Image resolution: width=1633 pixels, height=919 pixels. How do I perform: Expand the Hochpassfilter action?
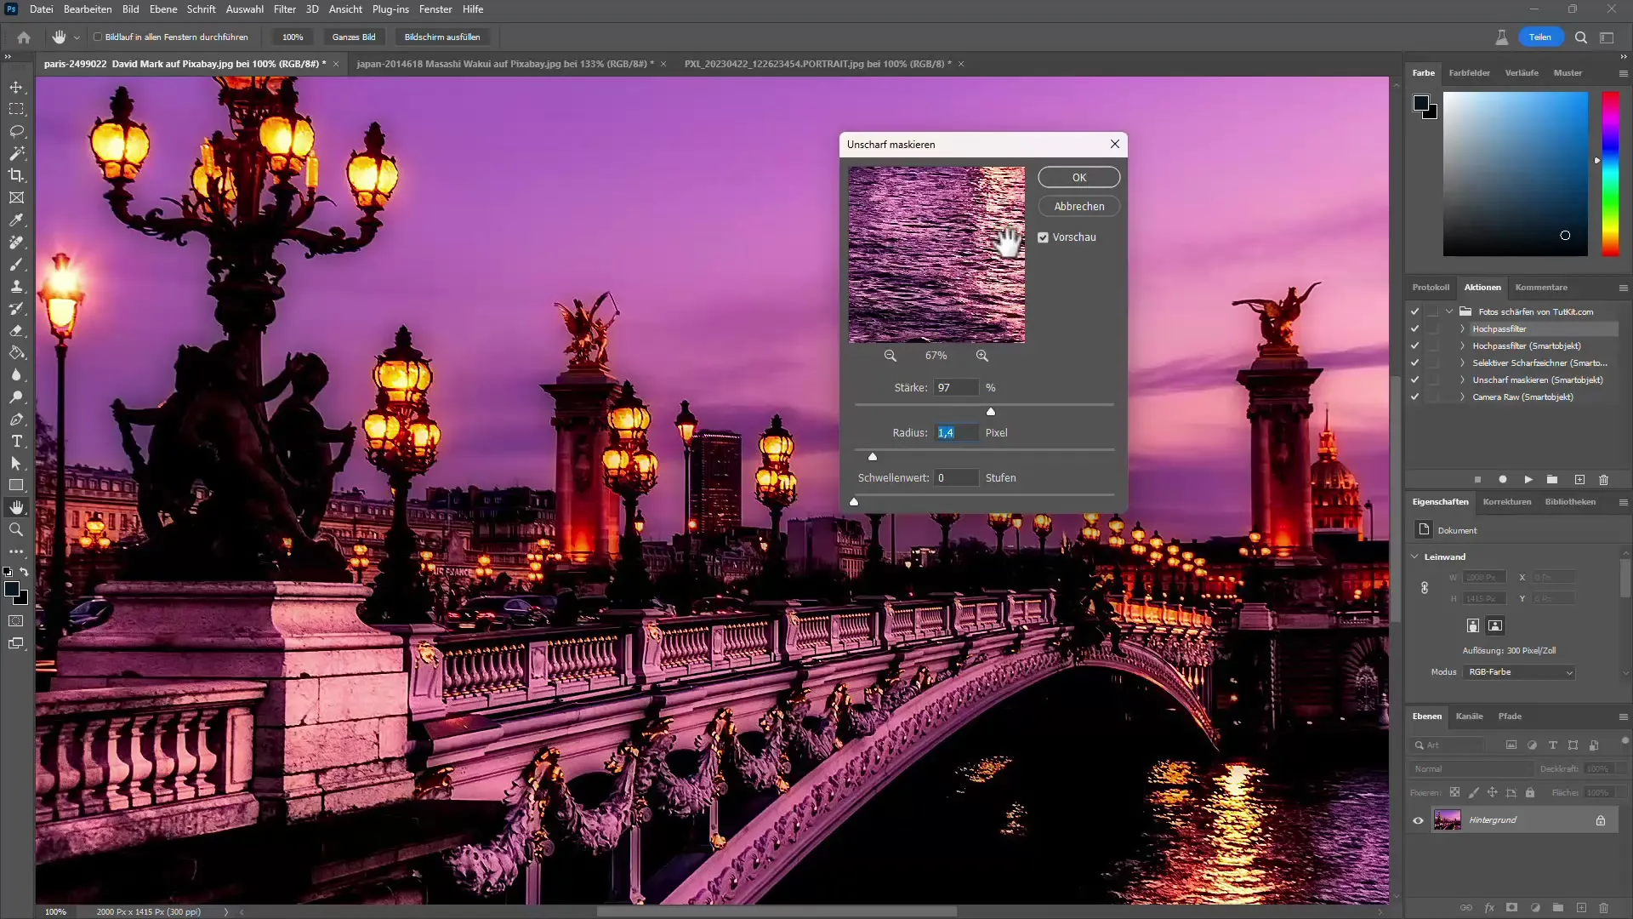[x=1463, y=329]
